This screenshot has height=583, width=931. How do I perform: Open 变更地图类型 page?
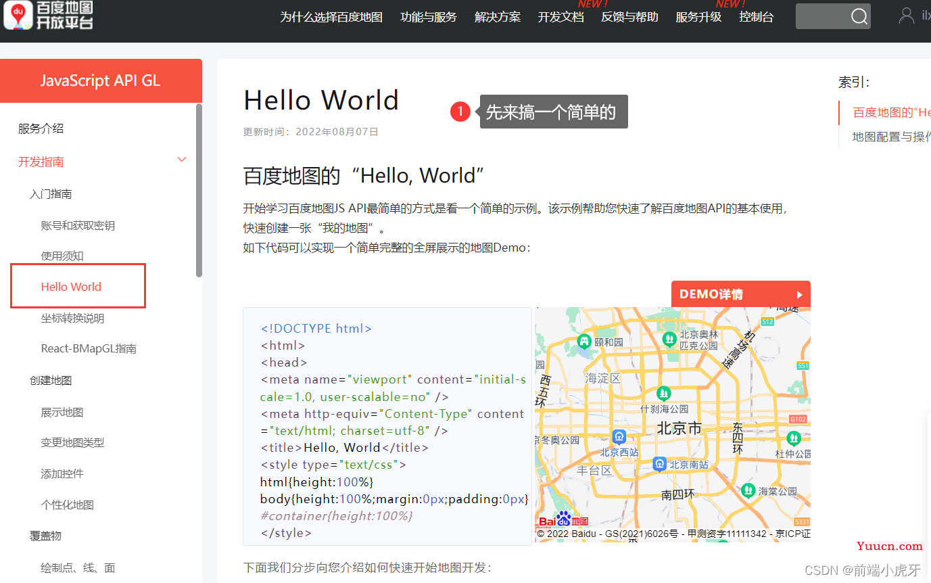click(72, 443)
